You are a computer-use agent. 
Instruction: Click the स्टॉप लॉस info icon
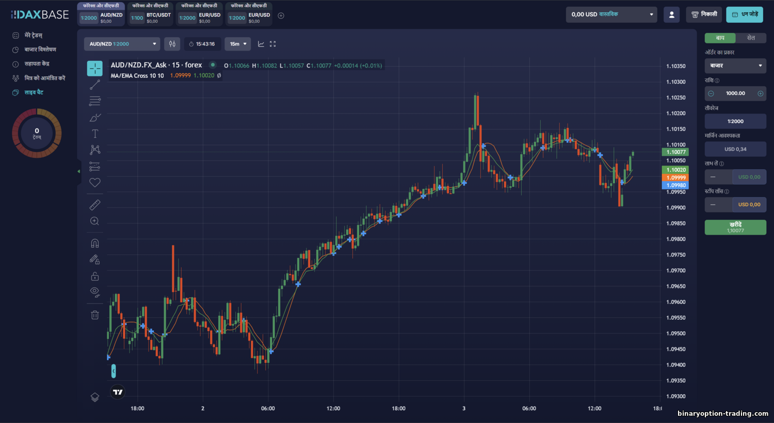(x=727, y=191)
